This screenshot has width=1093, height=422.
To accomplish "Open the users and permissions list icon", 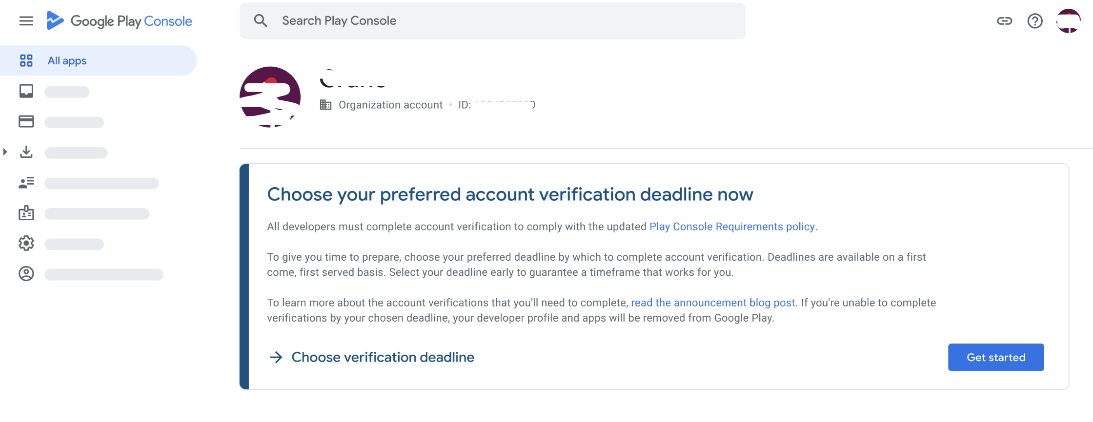I will click(26, 183).
